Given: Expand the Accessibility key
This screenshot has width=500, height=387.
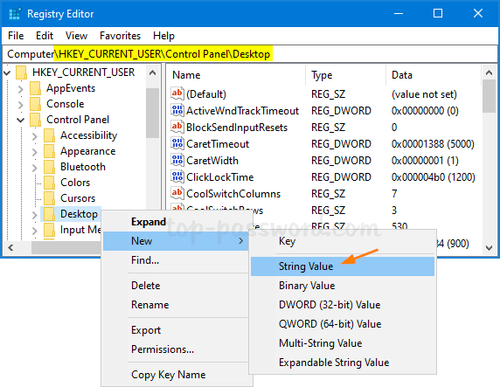Looking at the screenshot, I should (35, 135).
